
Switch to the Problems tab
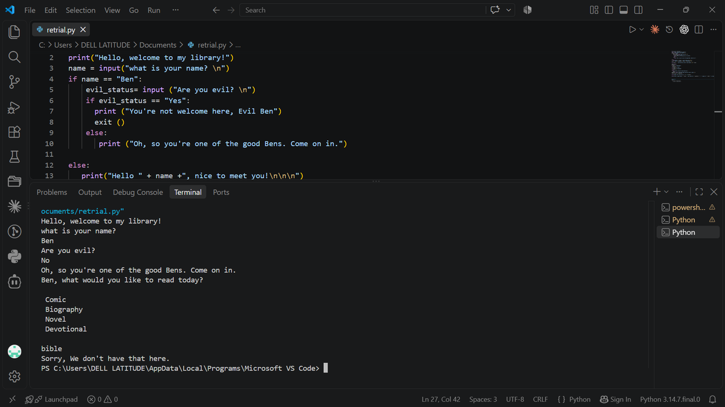coord(52,192)
